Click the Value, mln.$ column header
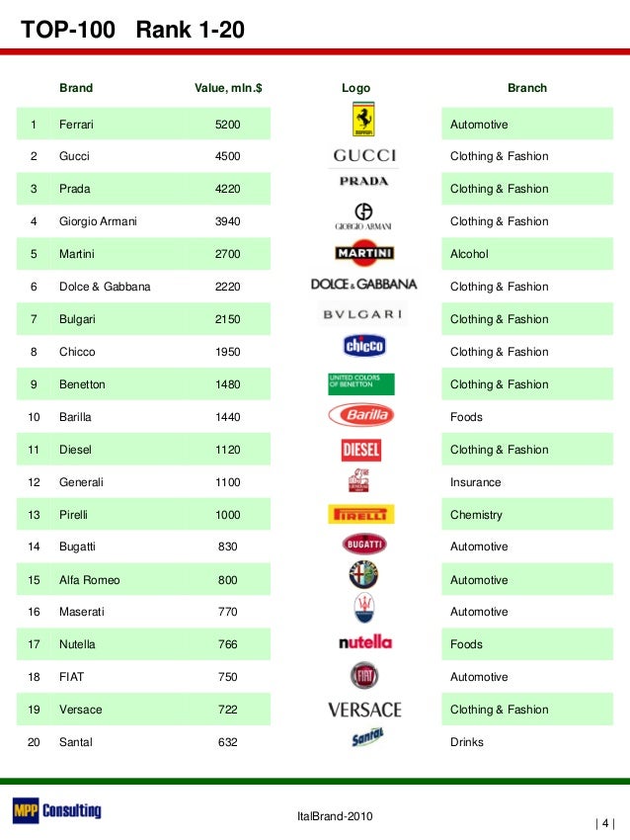This screenshot has height=840, width=630. [229, 88]
